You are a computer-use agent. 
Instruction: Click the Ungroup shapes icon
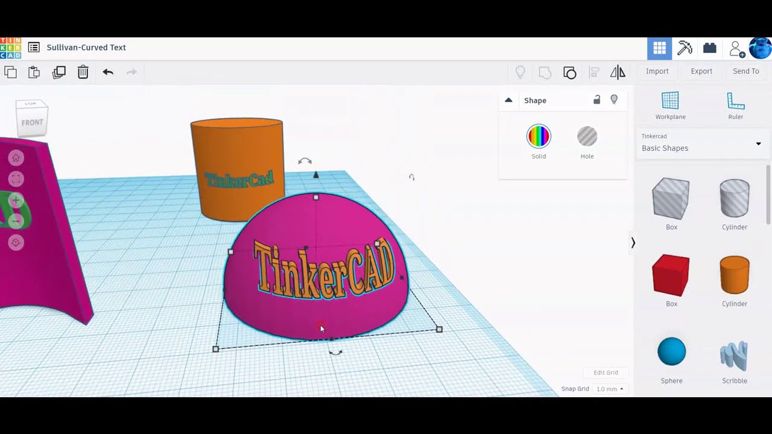(x=570, y=72)
